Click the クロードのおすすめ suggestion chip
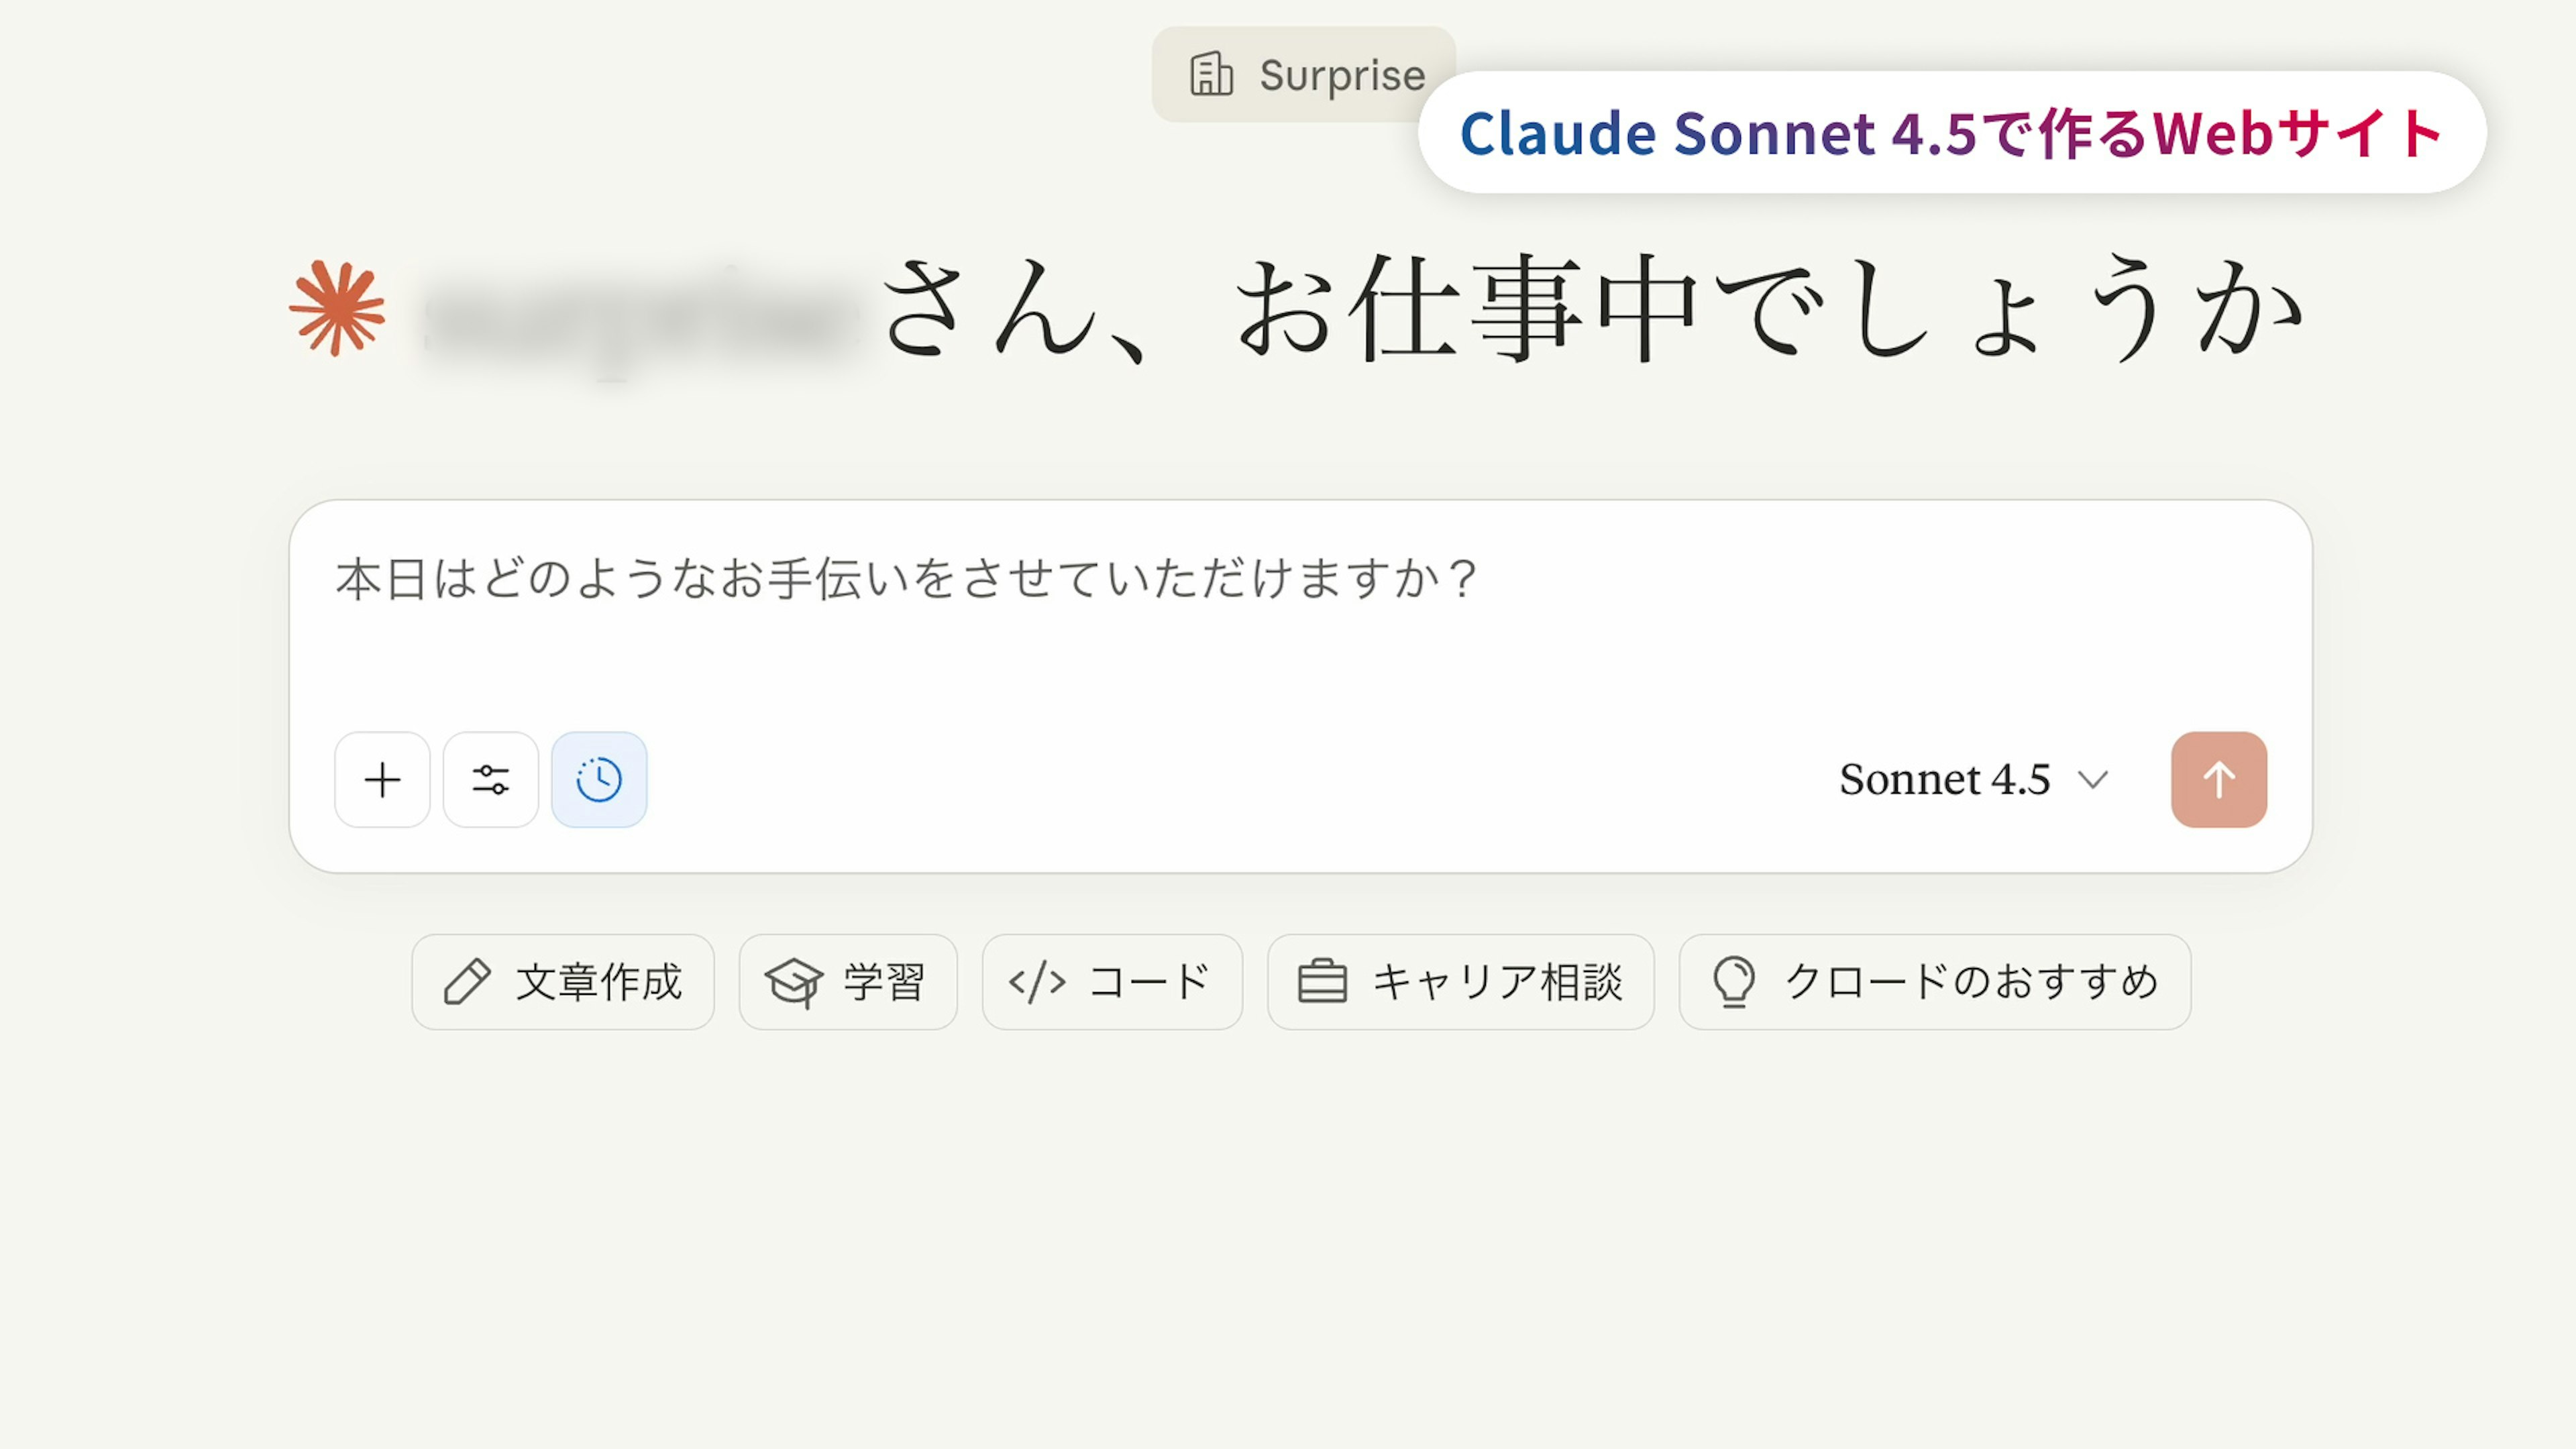Image resolution: width=2576 pixels, height=1449 pixels. pyautogui.click(x=1934, y=982)
